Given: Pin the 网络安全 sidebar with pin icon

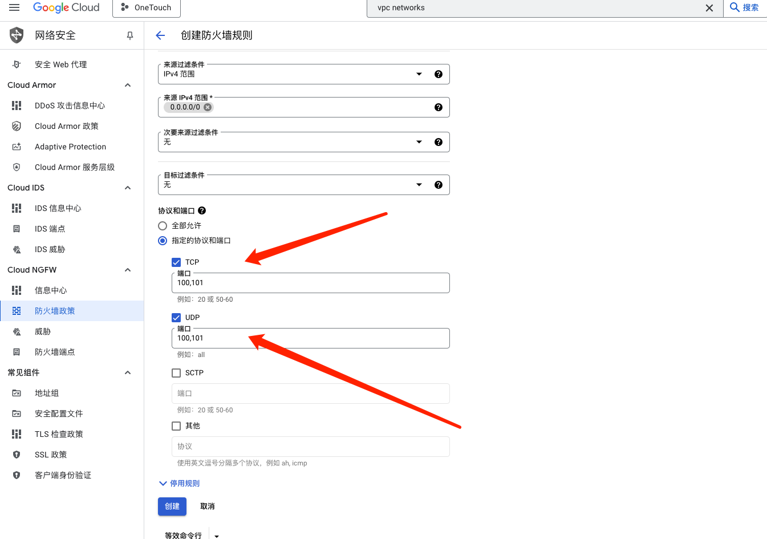Looking at the screenshot, I should 130,35.
